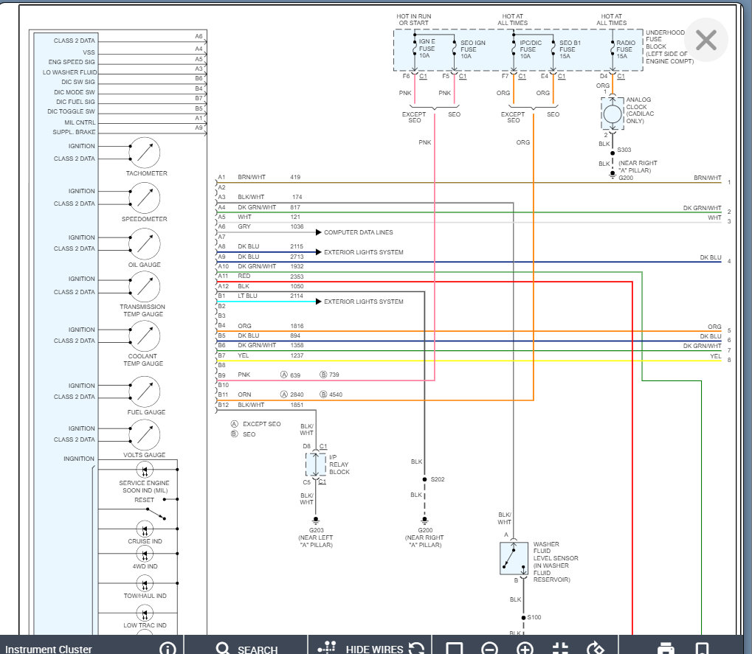This screenshot has height=654, width=752.
Task: Select the Washer Fluid Level Sensor symbol
Action: 514,558
